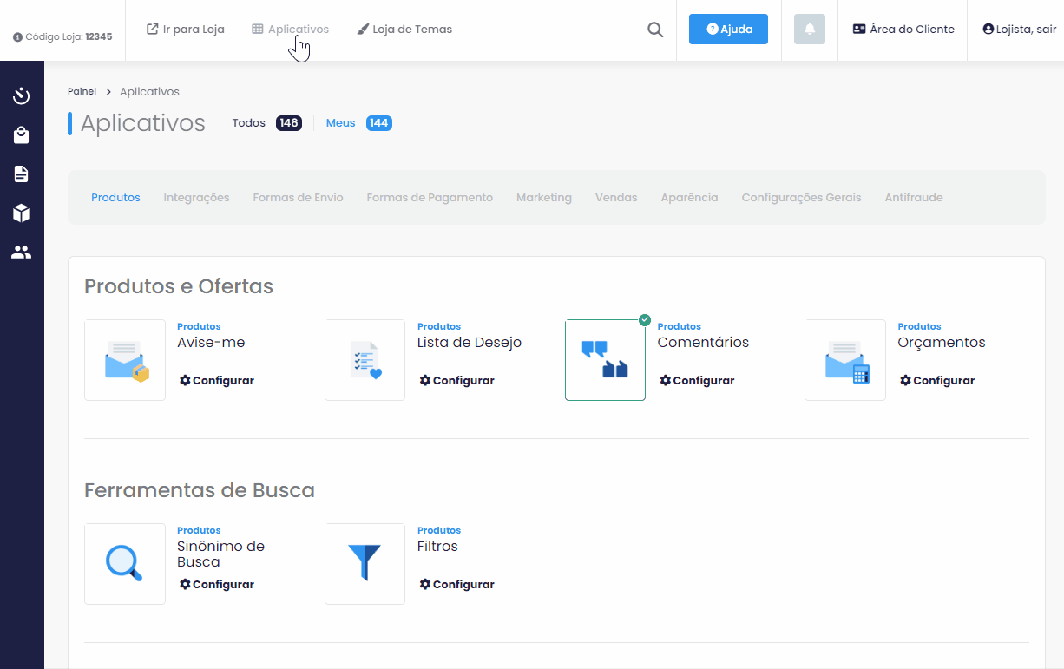
Task: Switch to Aparência tab
Action: [x=689, y=198]
